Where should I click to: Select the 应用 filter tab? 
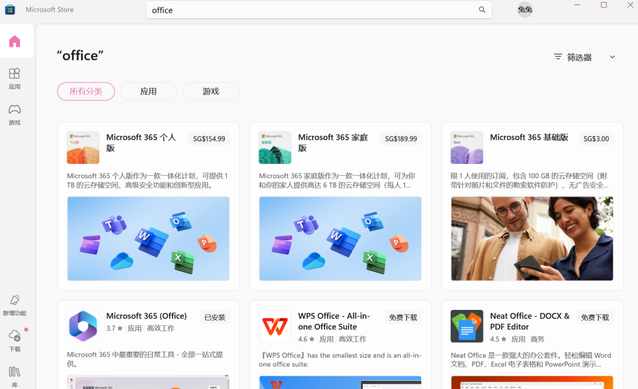(148, 91)
